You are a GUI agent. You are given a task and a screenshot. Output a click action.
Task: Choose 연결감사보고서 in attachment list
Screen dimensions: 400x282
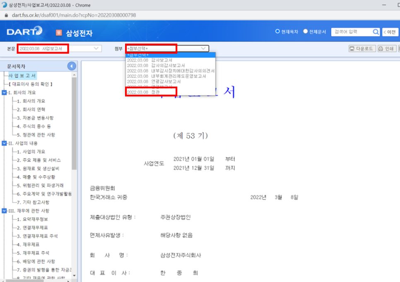click(x=171, y=82)
